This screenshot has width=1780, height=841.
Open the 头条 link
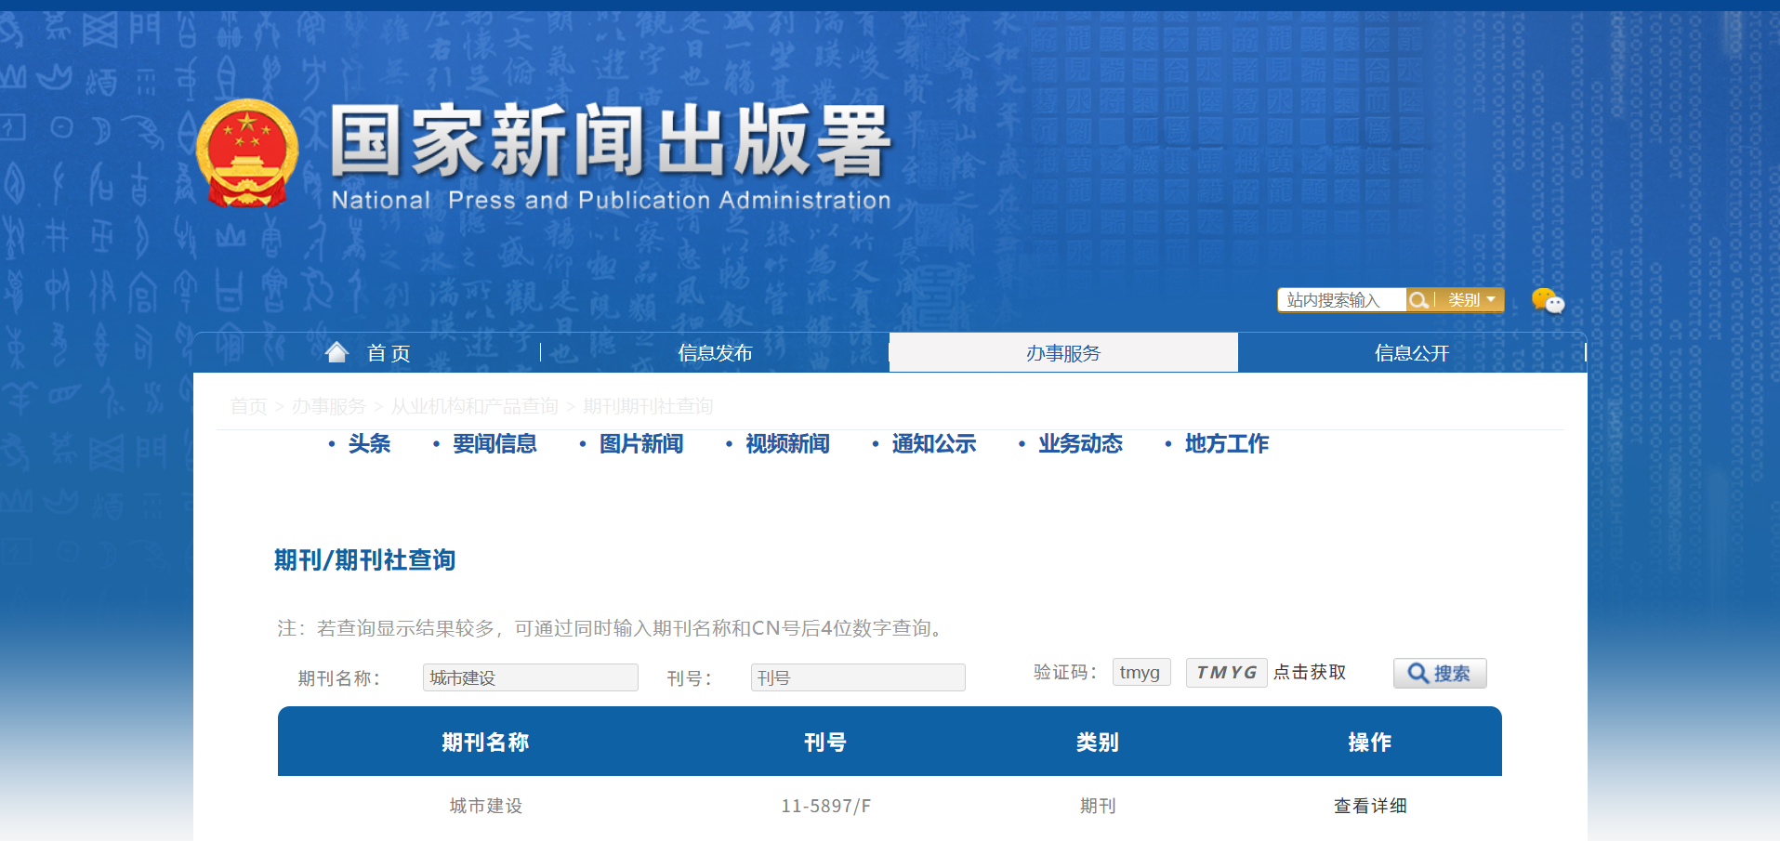click(x=369, y=444)
